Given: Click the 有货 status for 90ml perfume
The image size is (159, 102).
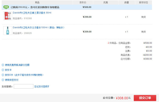Looking at the screenshot, I should tap(143, 17).
